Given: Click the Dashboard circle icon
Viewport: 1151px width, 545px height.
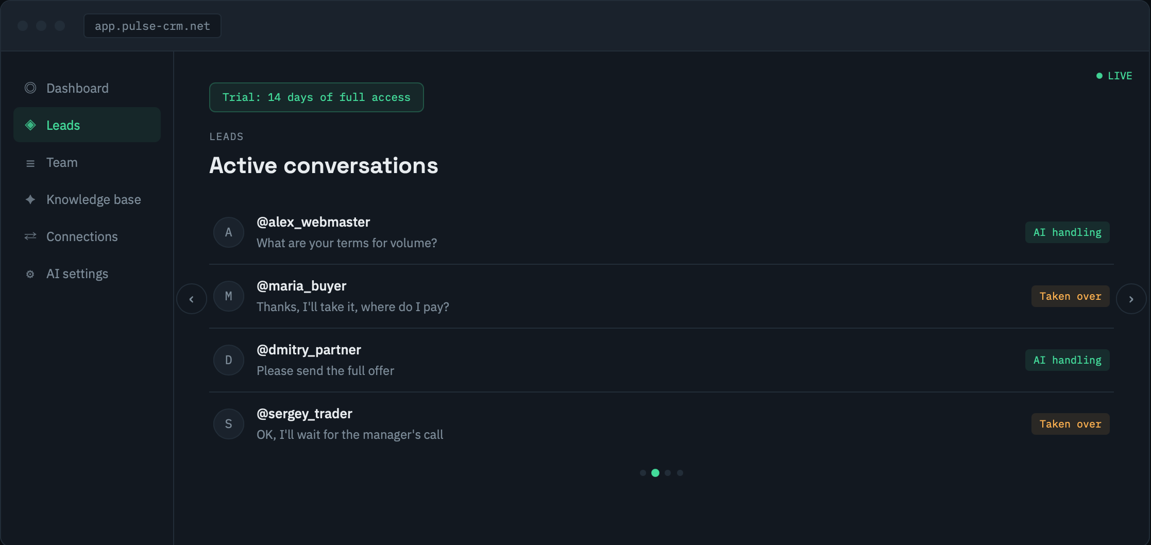Looking at the screenshot, I should 30,88.
